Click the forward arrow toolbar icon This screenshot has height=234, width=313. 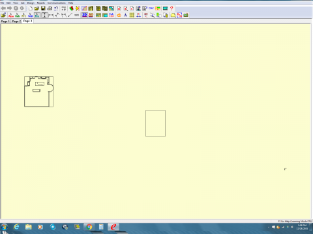pyautogui.click(x=9, y=8)
